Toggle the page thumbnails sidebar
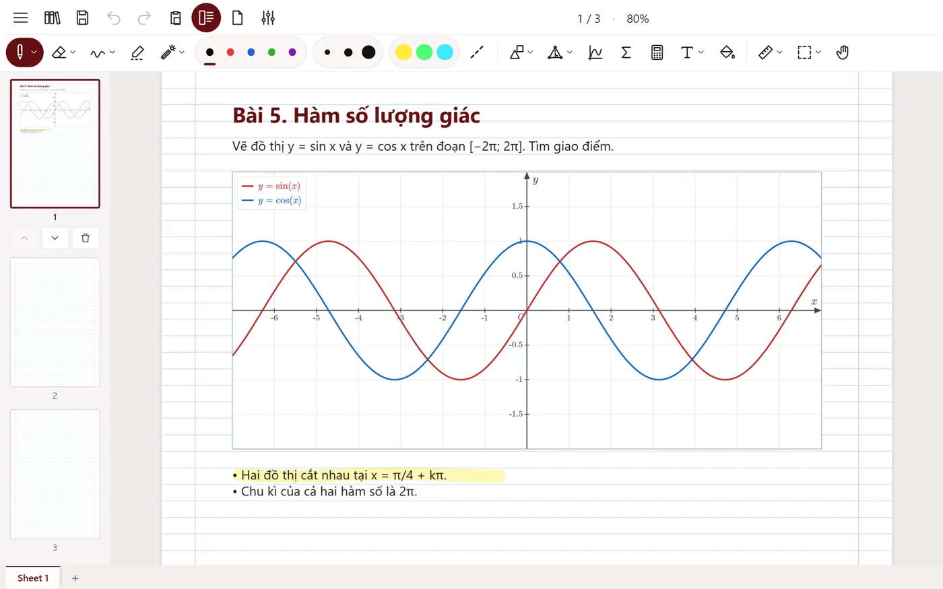The width and height of the screenshot is (943, 589). point(206,18)
